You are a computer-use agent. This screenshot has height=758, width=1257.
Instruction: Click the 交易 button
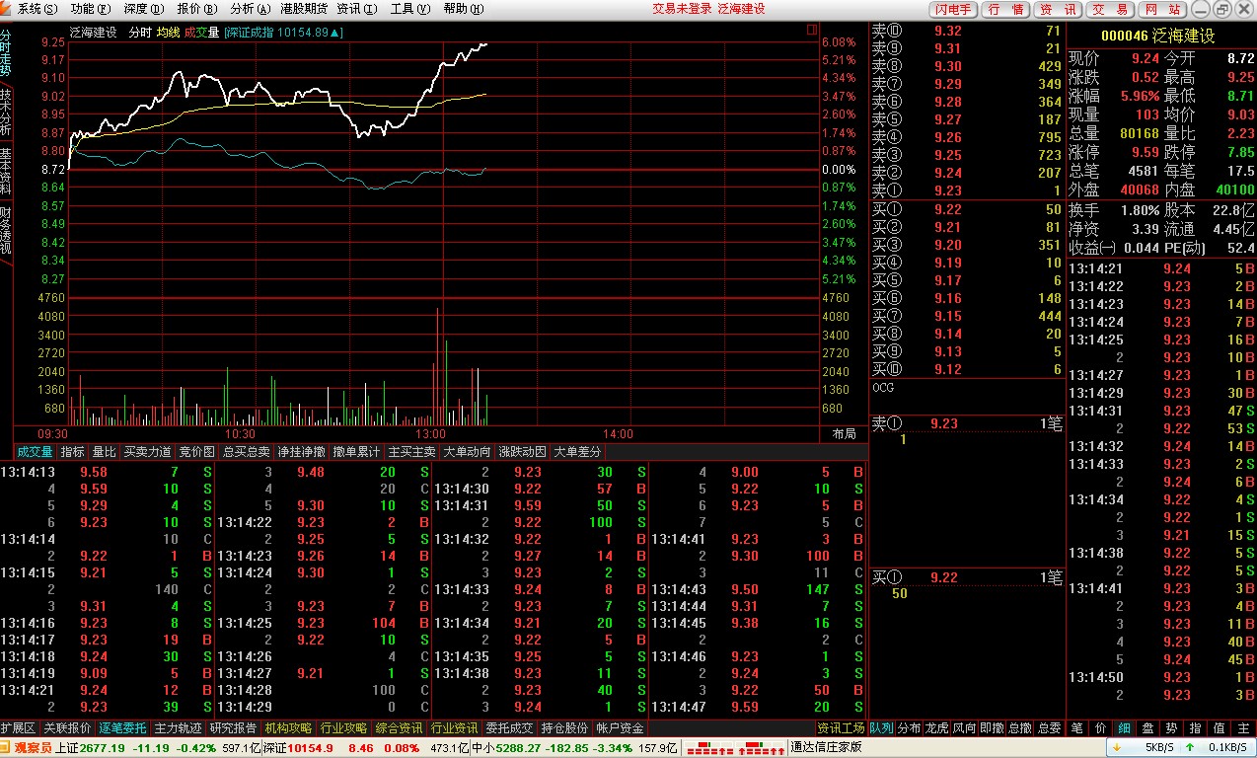pyautogui.click(x=1110, y=9)
